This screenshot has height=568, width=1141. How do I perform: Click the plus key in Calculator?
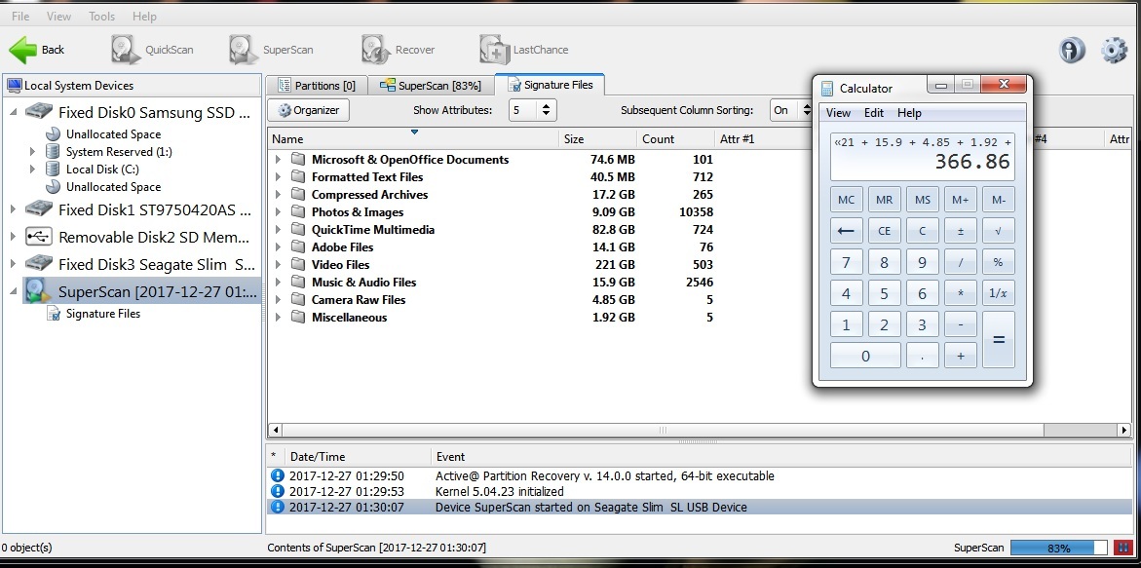click(961, 356)
